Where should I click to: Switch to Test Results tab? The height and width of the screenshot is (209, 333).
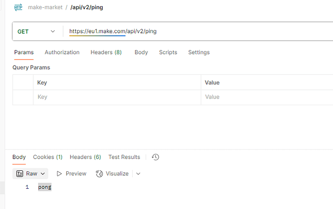tap(124, 157)
